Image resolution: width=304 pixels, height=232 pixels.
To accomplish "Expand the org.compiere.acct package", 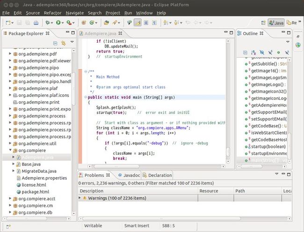I will click(x=10, y=198).
